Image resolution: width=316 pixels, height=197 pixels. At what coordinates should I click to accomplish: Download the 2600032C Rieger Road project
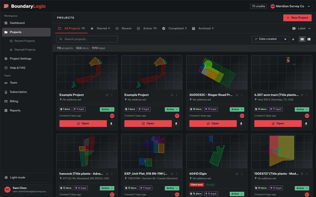point(241,124)
